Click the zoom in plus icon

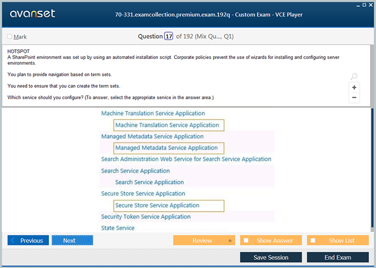354,87
